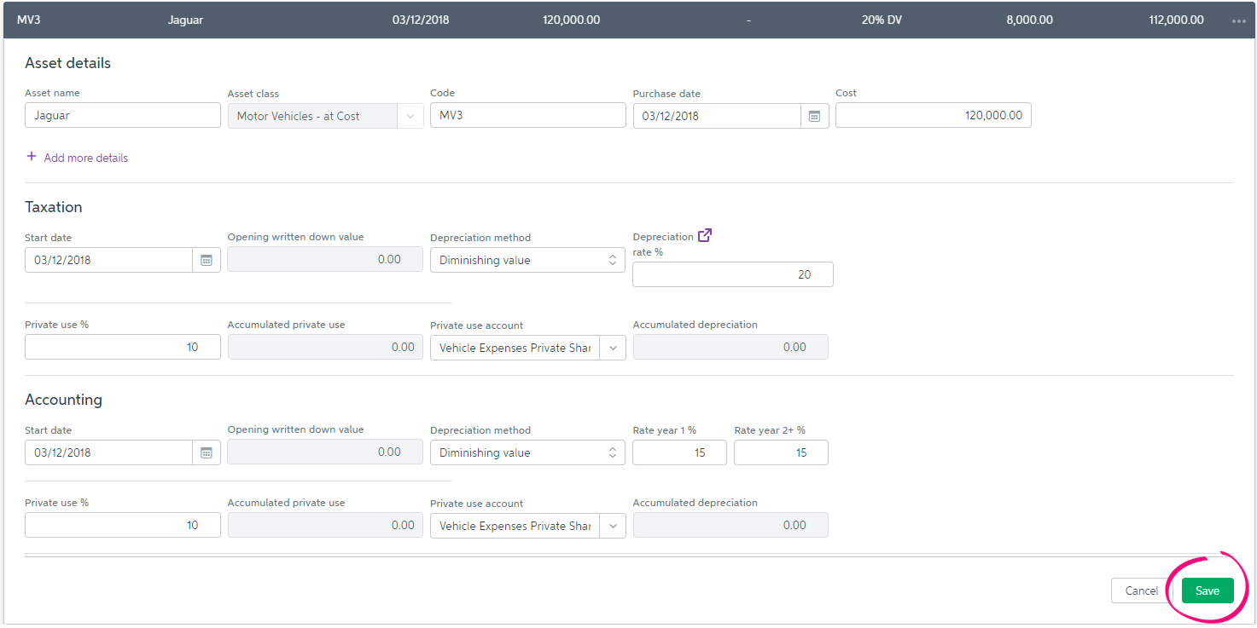
Task: Click the plus icon to add details
Action: [32, 157]
